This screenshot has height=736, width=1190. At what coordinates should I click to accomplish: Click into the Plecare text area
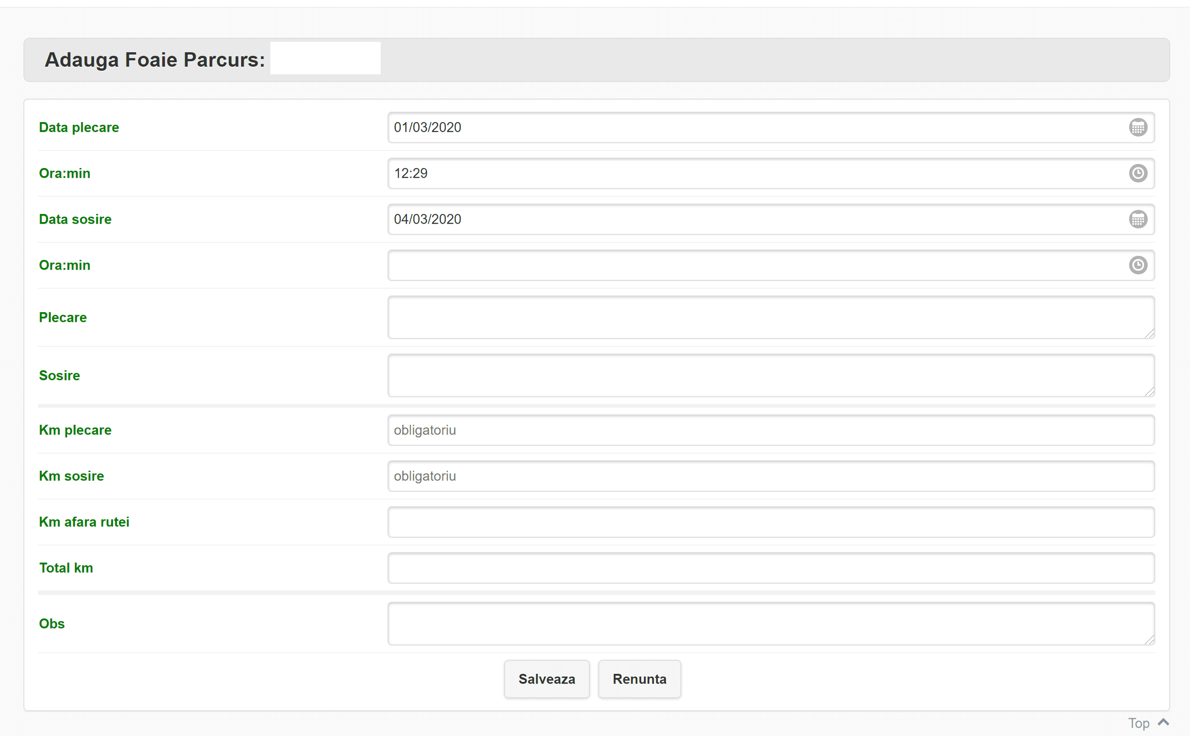(x=771, y=318)
